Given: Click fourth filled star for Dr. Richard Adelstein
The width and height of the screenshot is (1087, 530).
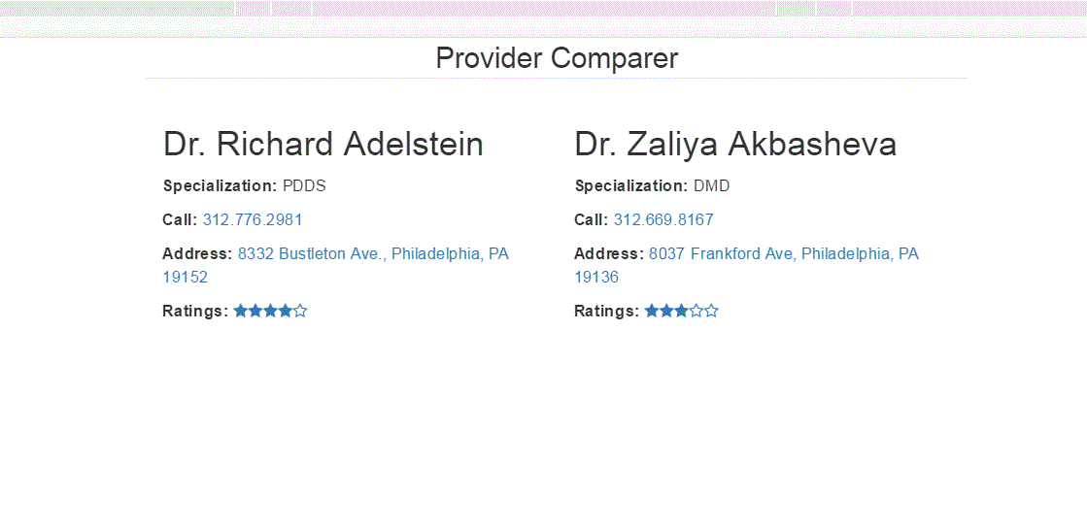Looking at the screenshot, I should click(285, 311).
